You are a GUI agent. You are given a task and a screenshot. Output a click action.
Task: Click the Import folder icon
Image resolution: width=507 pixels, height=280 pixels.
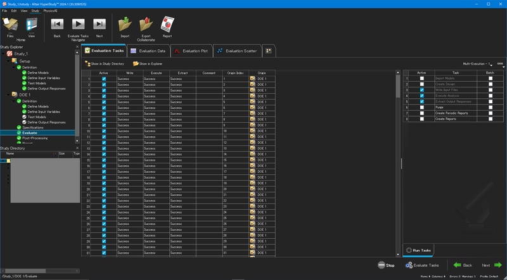(x=125, y=24)
